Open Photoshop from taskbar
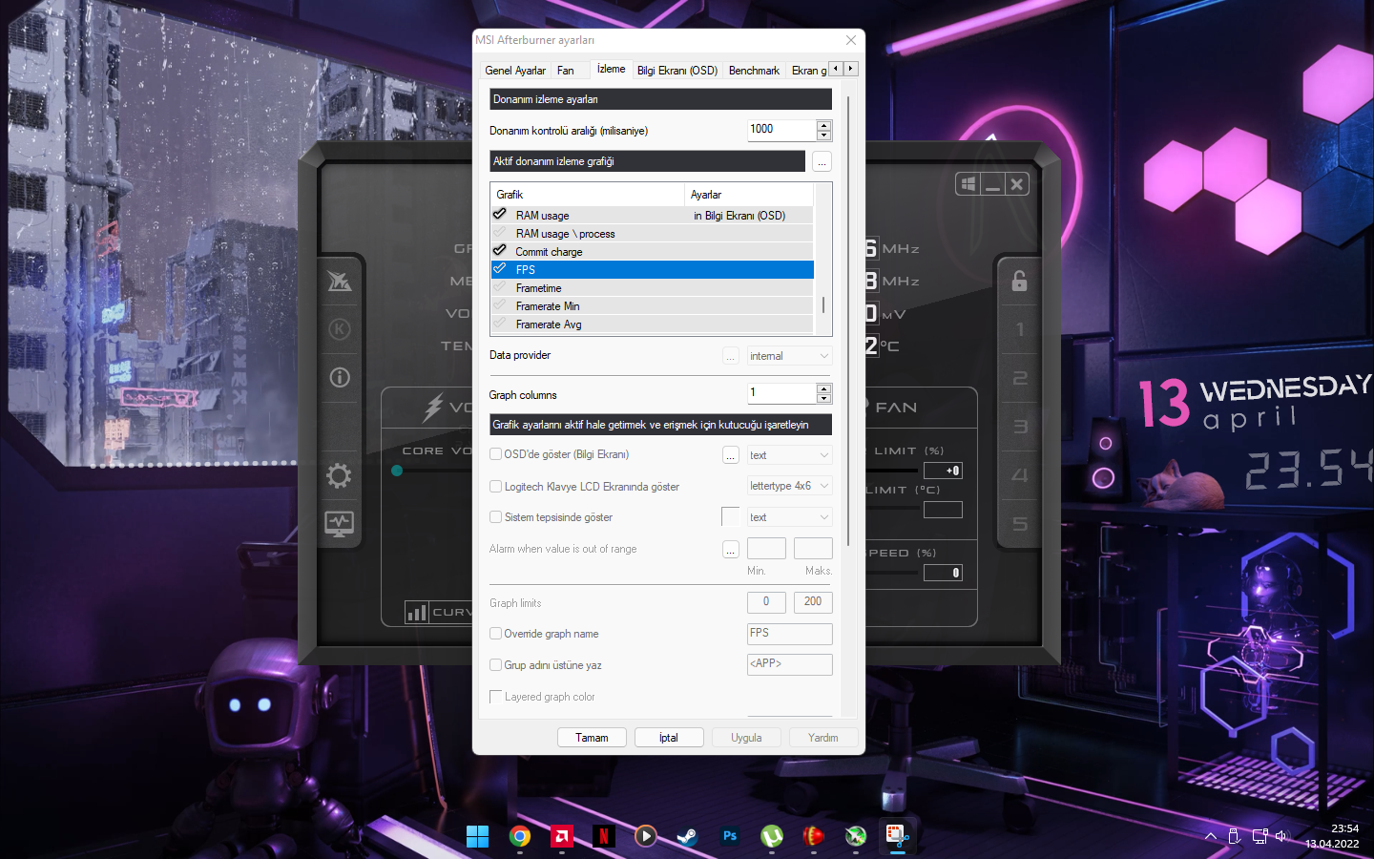 (730, 836)
